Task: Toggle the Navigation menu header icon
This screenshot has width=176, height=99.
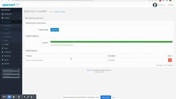Action: [x=2, y=10]
